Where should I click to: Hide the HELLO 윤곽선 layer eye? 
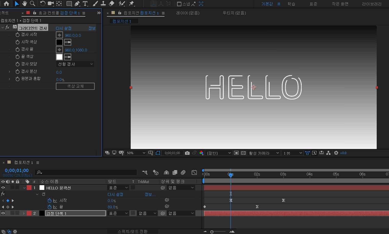3,188
